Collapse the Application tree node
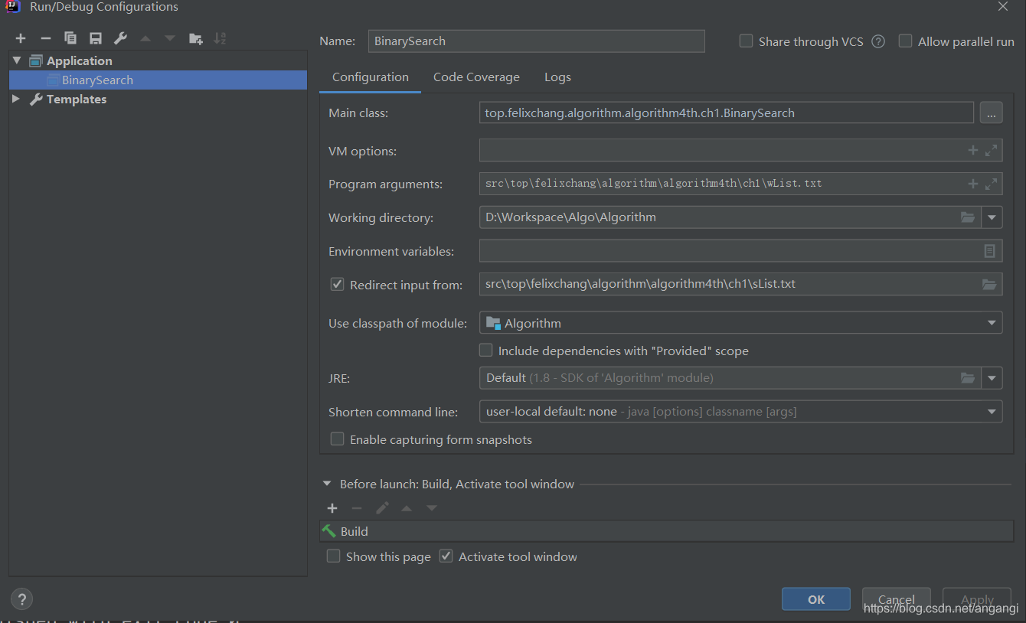 pos(16,60)
